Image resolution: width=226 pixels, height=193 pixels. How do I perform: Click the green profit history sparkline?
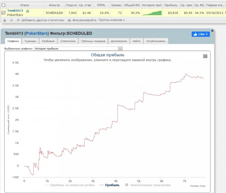click(x=152, y=13)
